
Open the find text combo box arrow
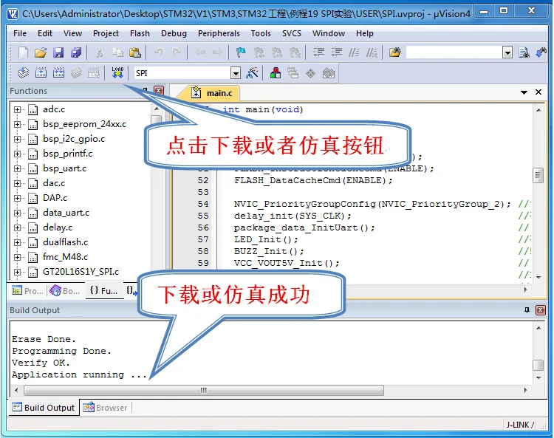point(507,52)
